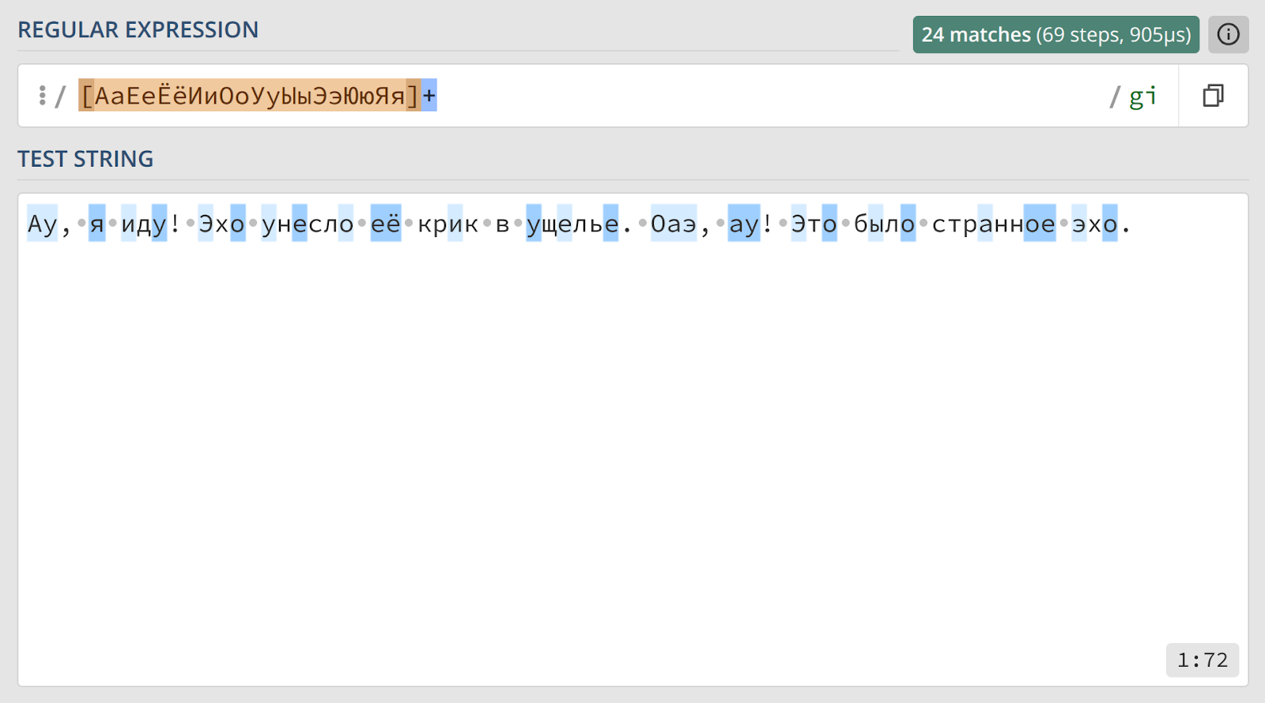1265x703 pixels.
Task: Click the TEST STRING section heading
Action: 85,160
